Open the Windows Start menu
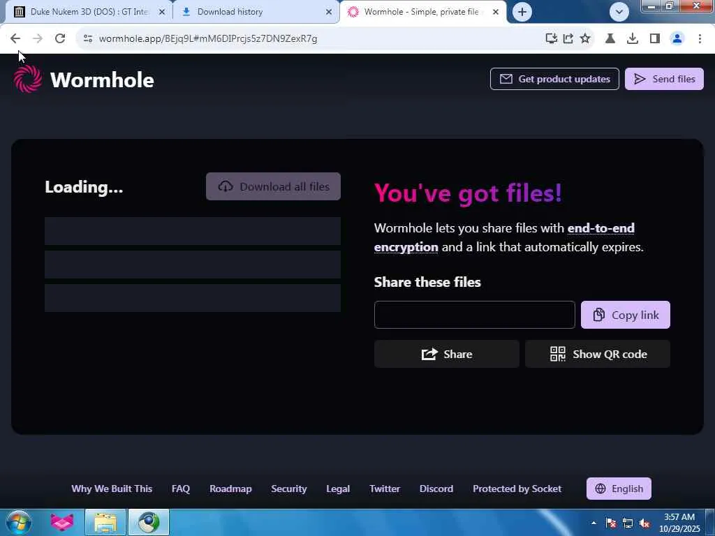 tap(19, 522)
